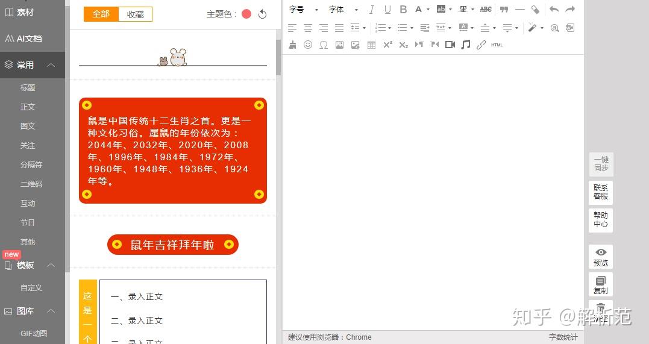Open search and replace
This screenshot has height=344, width=649.
[x=554, y=28]
